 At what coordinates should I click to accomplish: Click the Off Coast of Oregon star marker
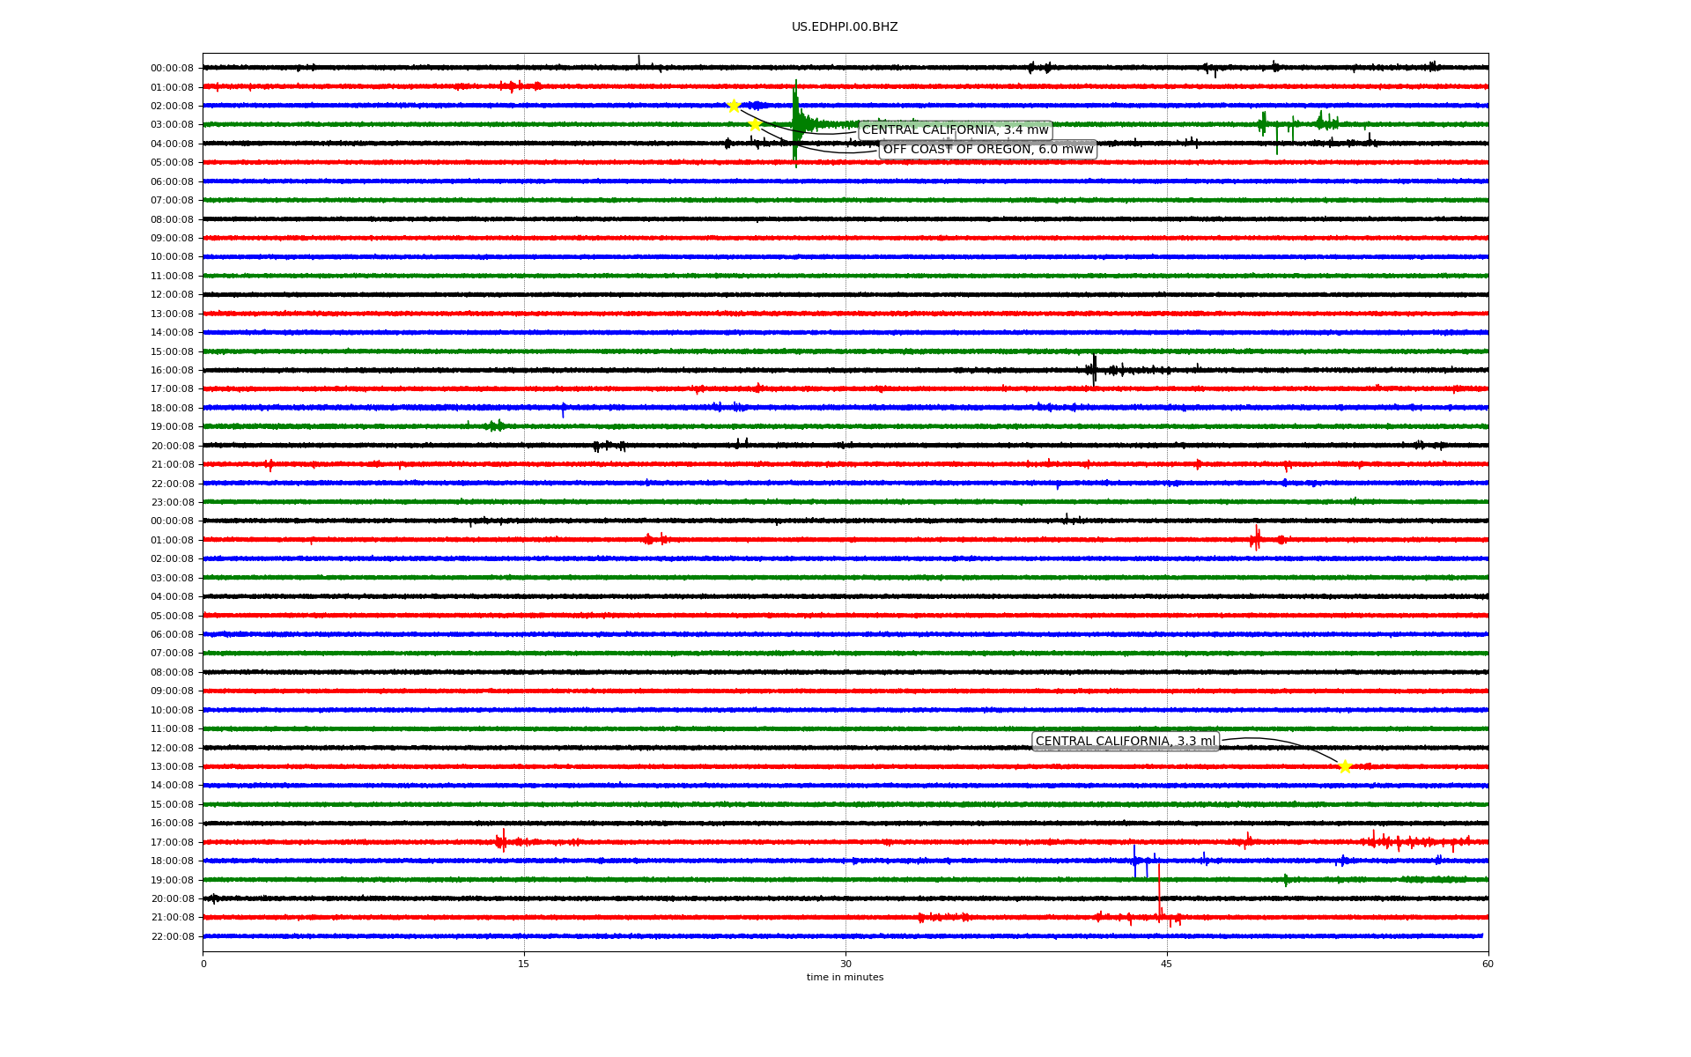[755, 124]
